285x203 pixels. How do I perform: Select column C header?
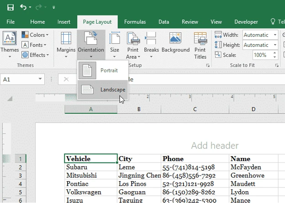(x=195, y=109)
